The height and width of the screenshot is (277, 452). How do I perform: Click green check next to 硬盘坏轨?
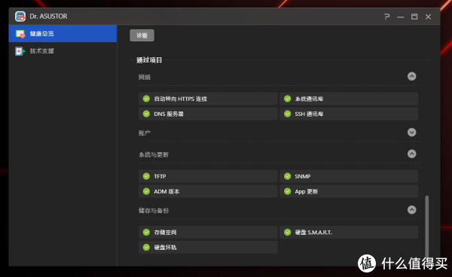pos(146,247)
